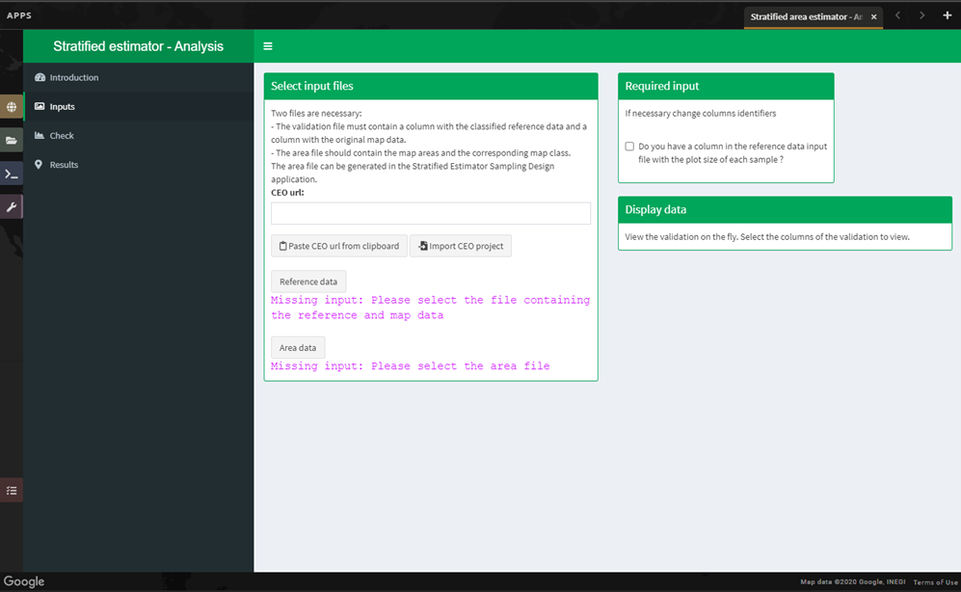Viewport: 961px width, 592px height.
Task: Click the Results map marker icon
Action: point(40,164)
